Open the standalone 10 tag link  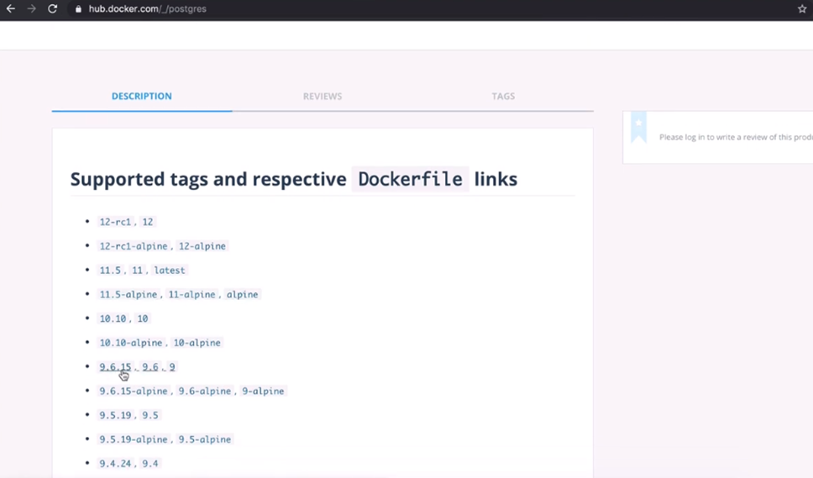coord(143,318)
